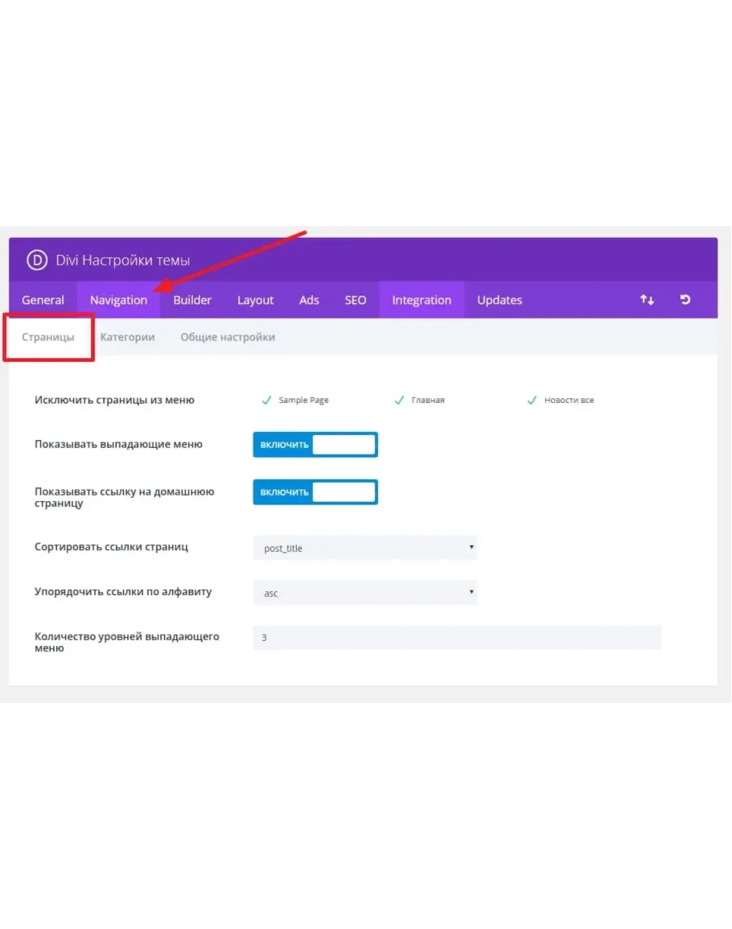Switch to the SEO tab

point(356,300)
